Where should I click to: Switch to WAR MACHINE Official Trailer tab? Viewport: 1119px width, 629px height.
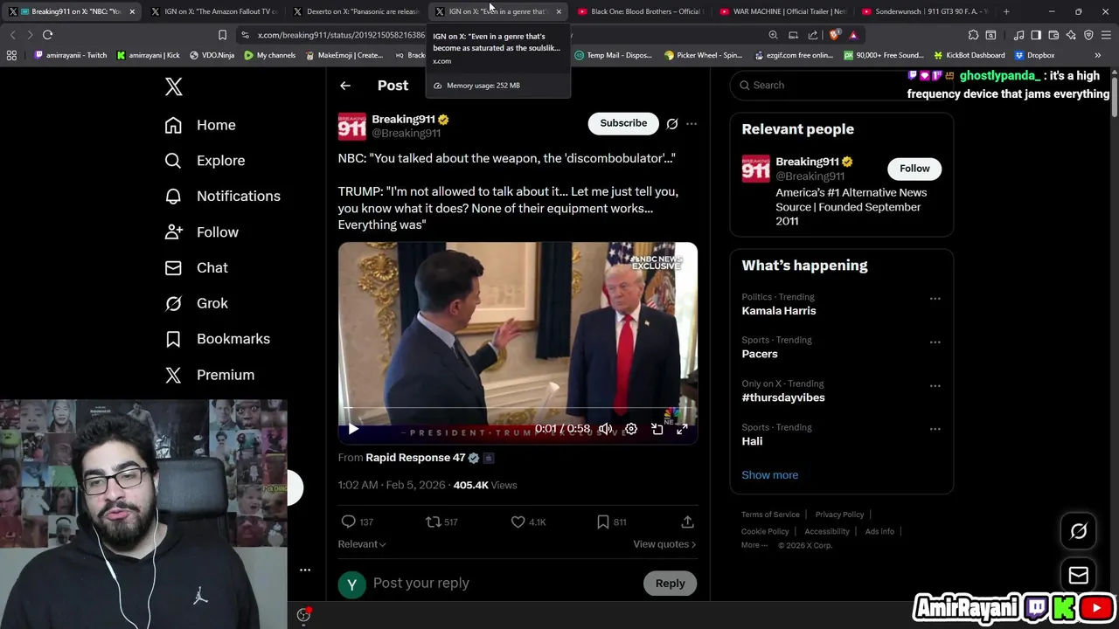coord(782,11)
